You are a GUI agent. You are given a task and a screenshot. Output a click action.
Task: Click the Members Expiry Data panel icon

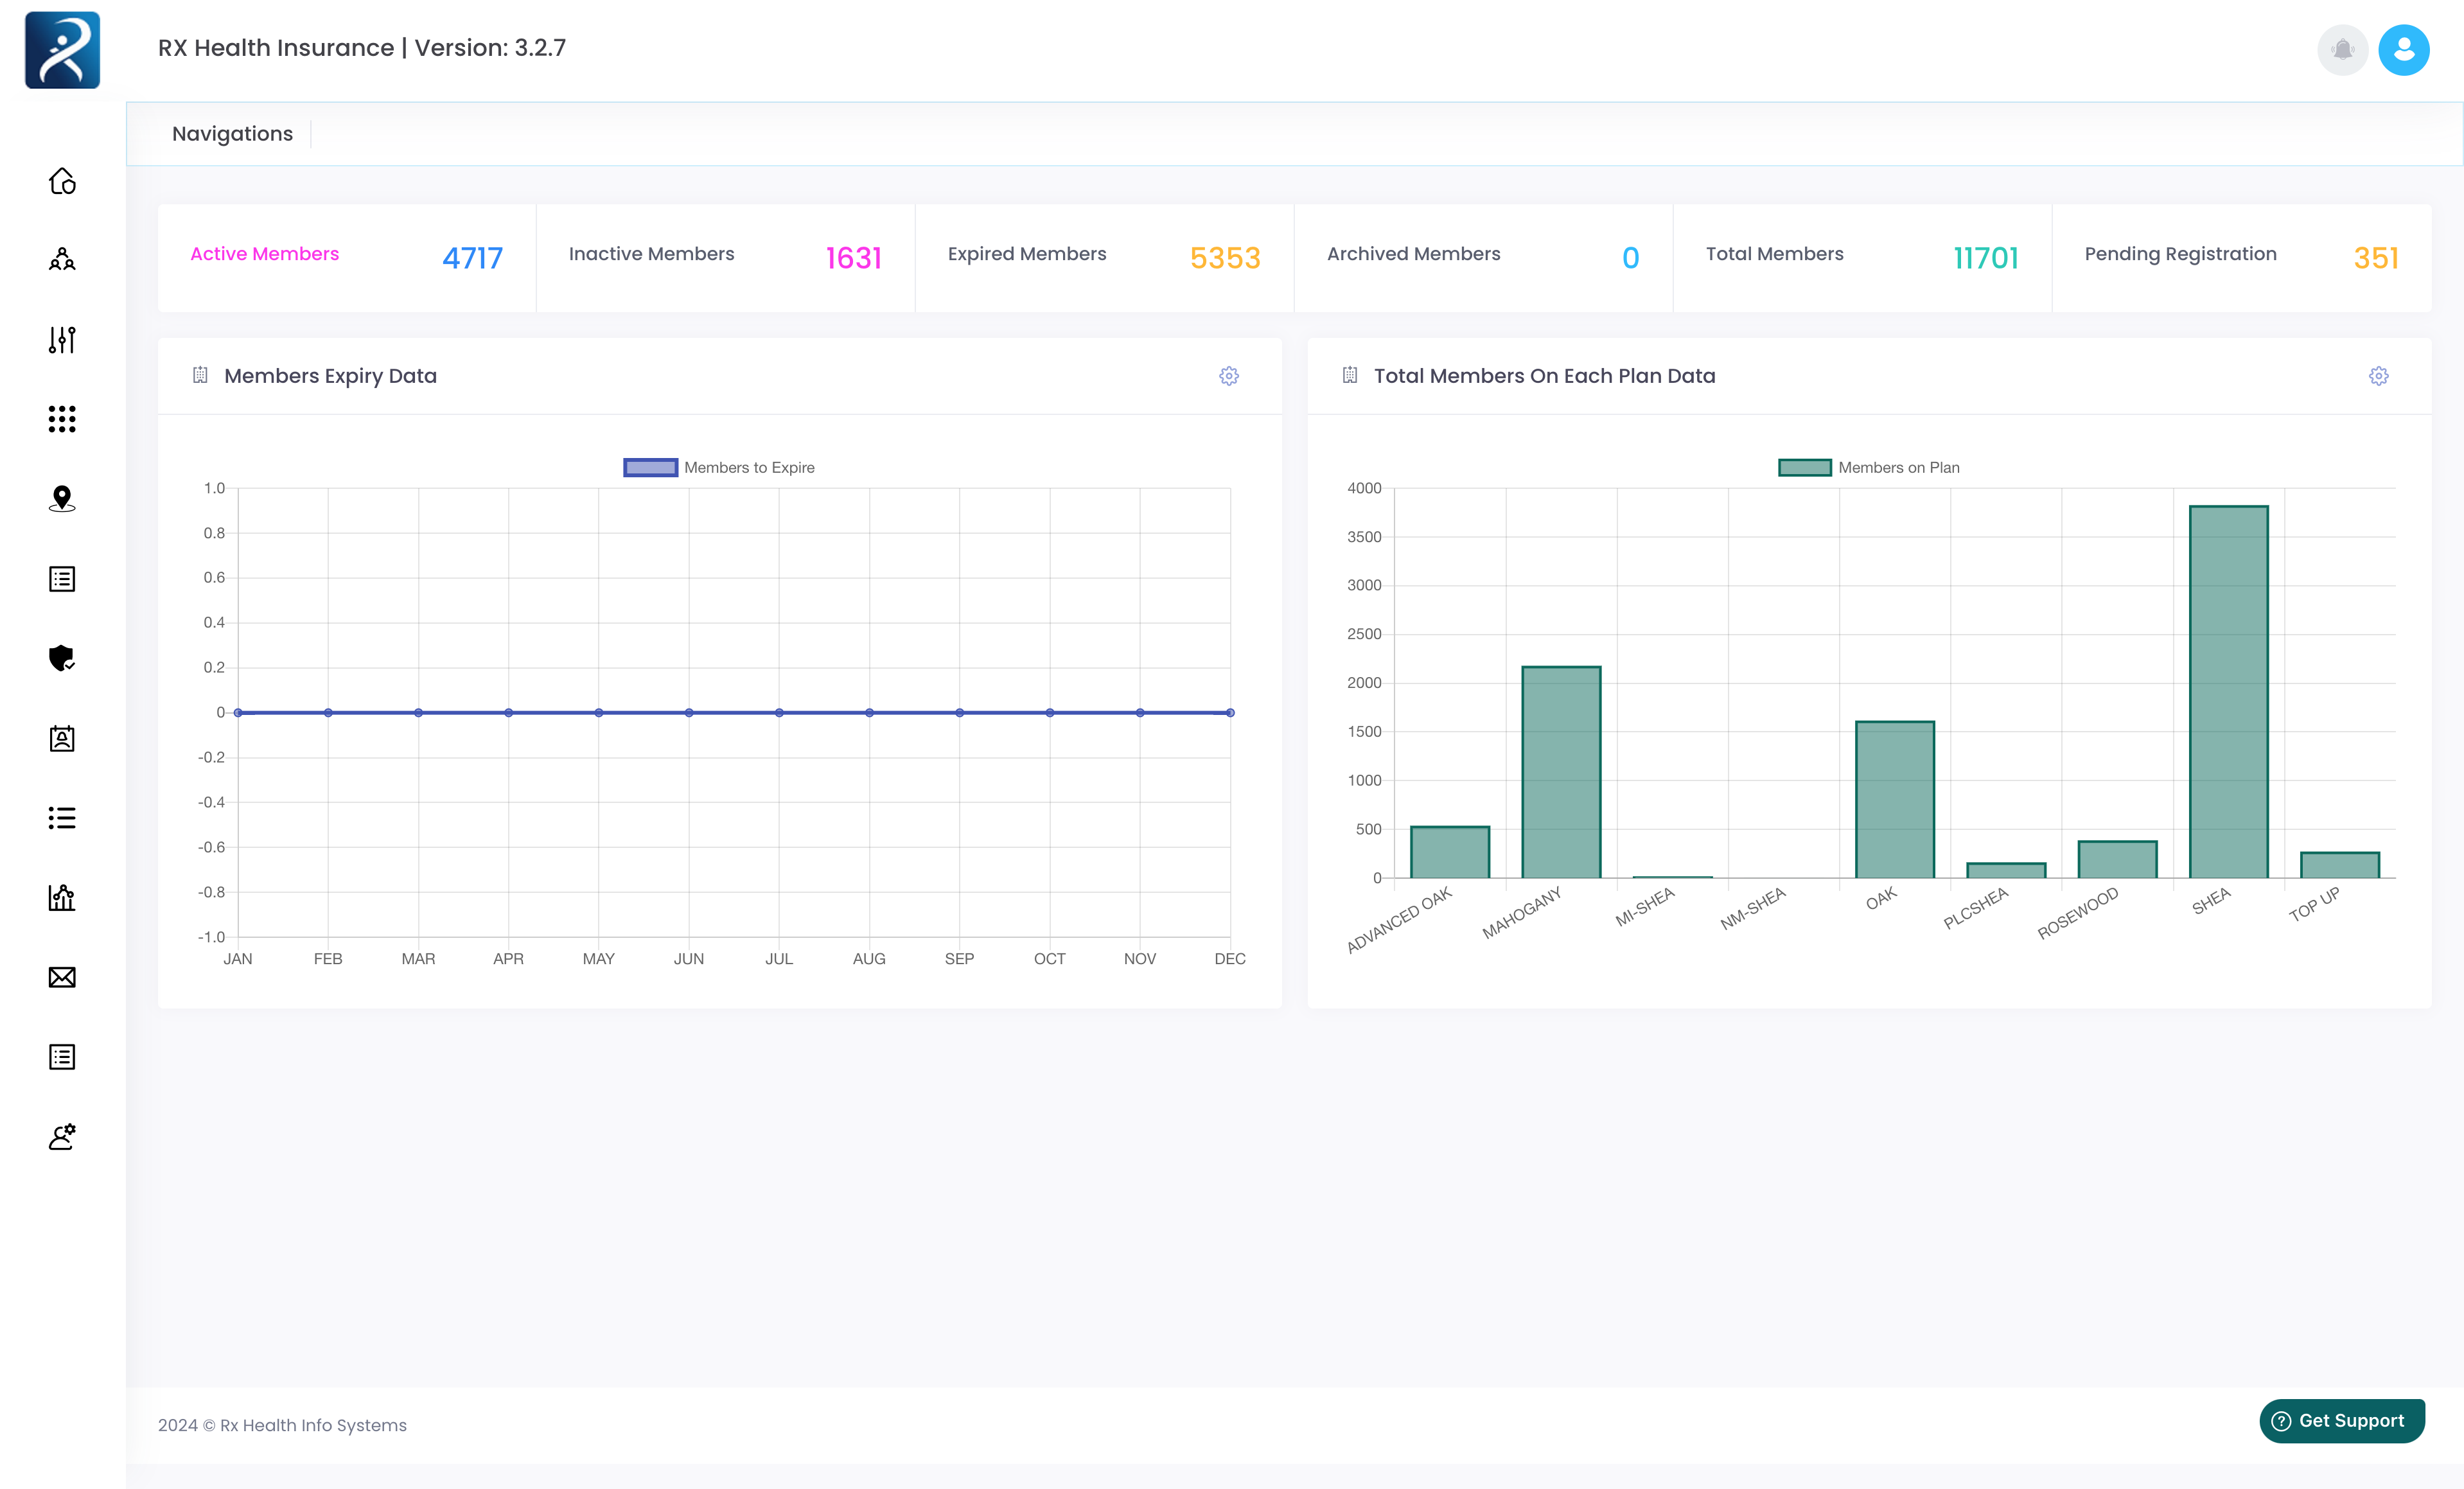[200, 375]
